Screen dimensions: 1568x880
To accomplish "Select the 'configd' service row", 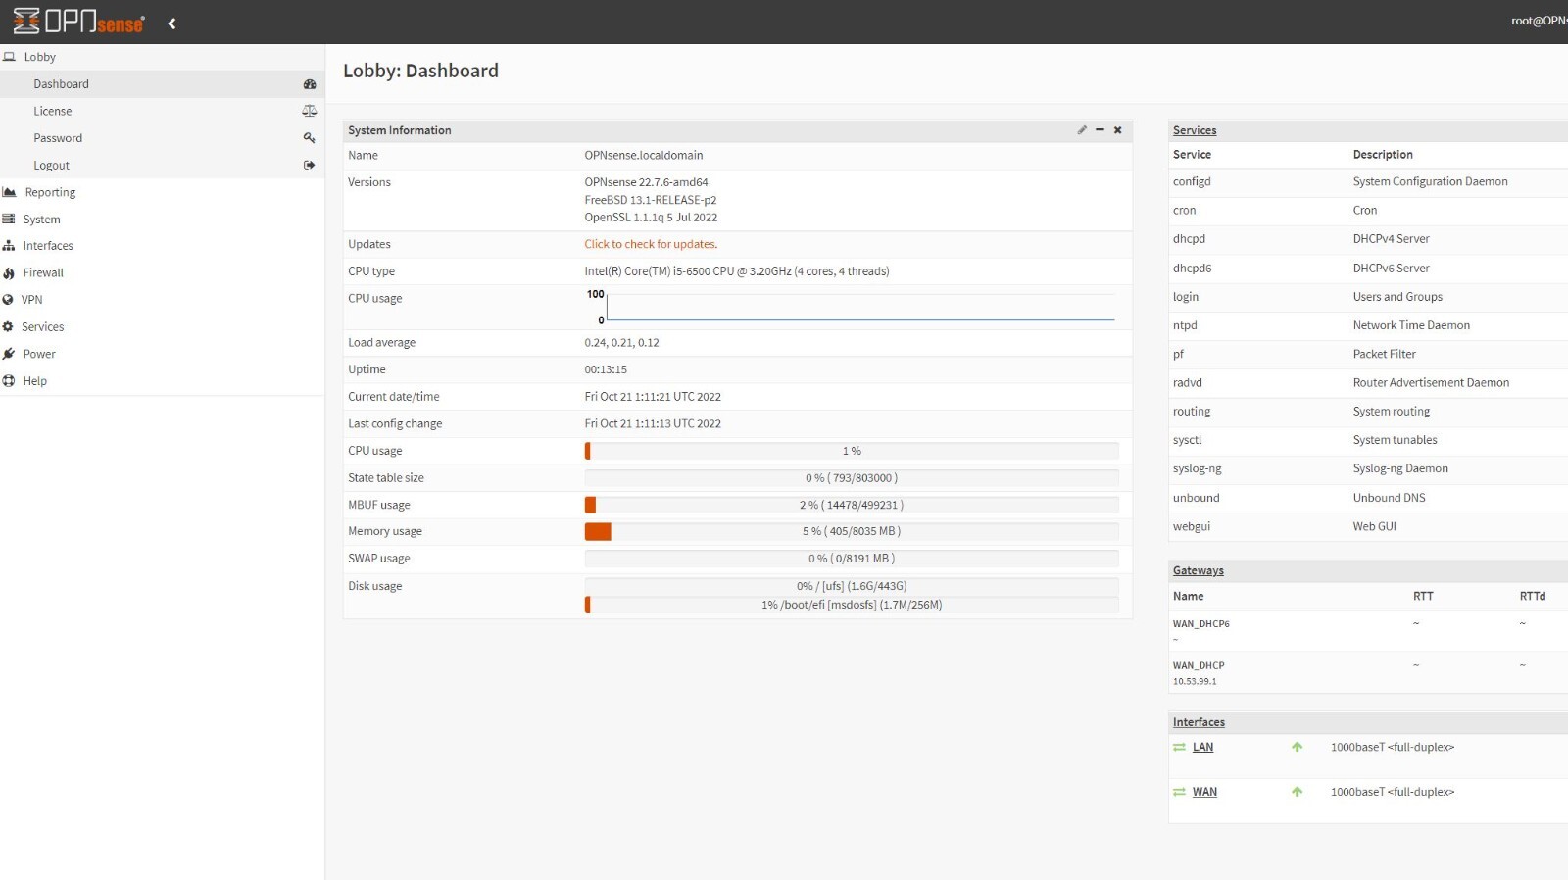I will (1370, 182).
